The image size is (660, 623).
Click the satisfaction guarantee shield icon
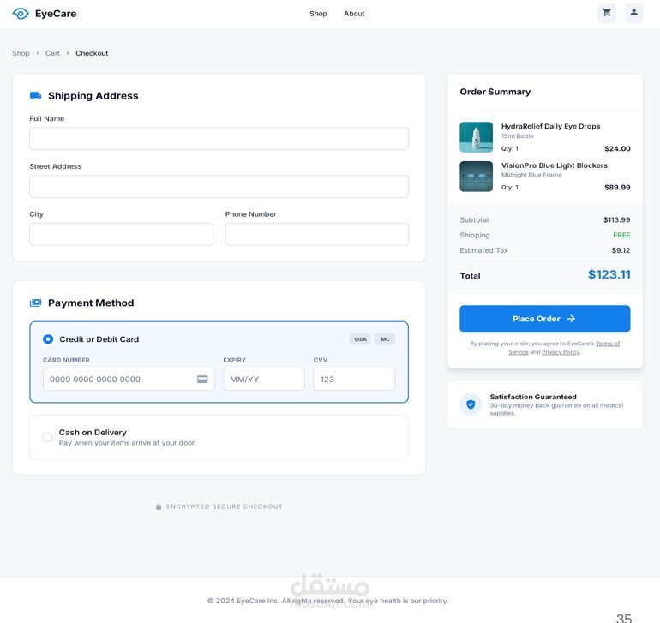[x=471, y=404]
